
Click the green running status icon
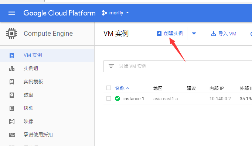point(118,98)
